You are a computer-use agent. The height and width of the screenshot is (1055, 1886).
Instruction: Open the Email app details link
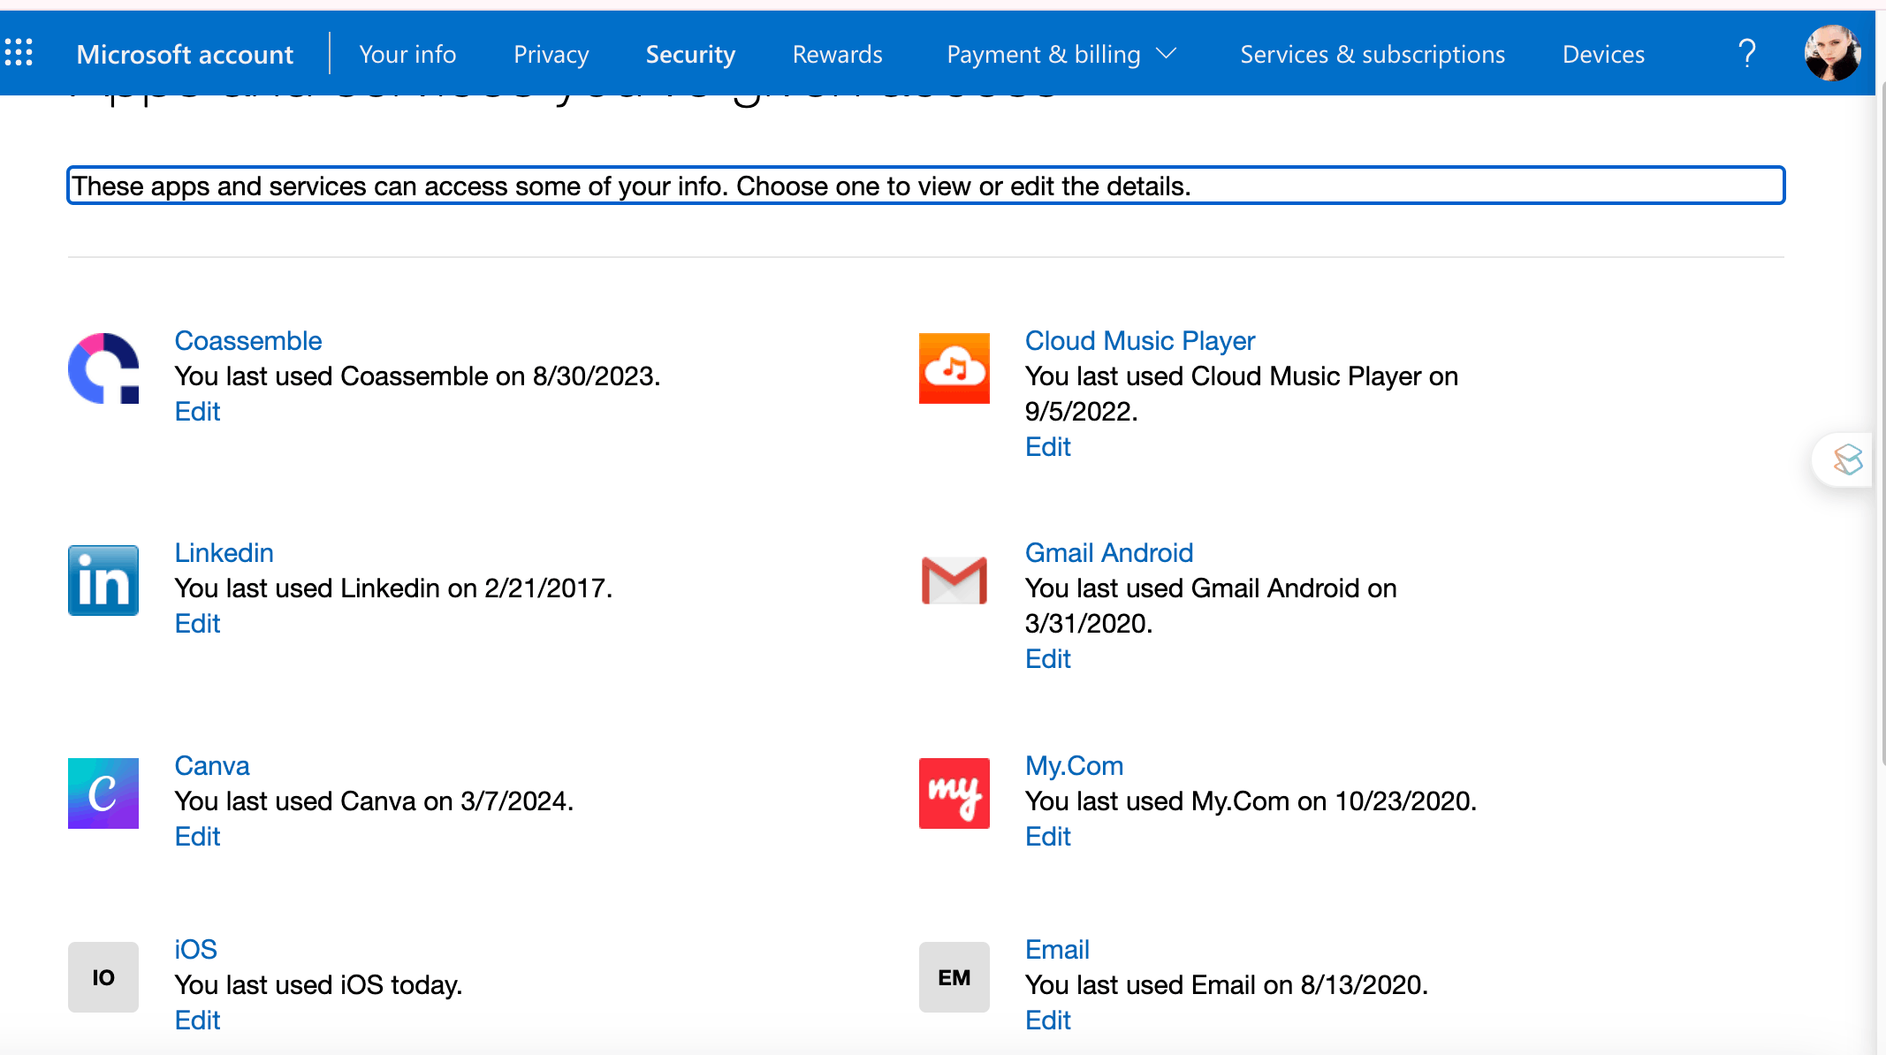tap(1057, 950)
